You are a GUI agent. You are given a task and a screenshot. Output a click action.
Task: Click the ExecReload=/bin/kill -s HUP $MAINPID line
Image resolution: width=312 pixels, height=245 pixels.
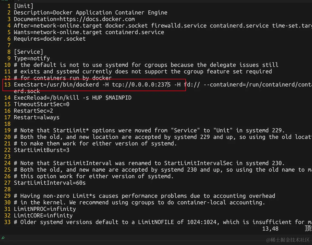[72, 98]
